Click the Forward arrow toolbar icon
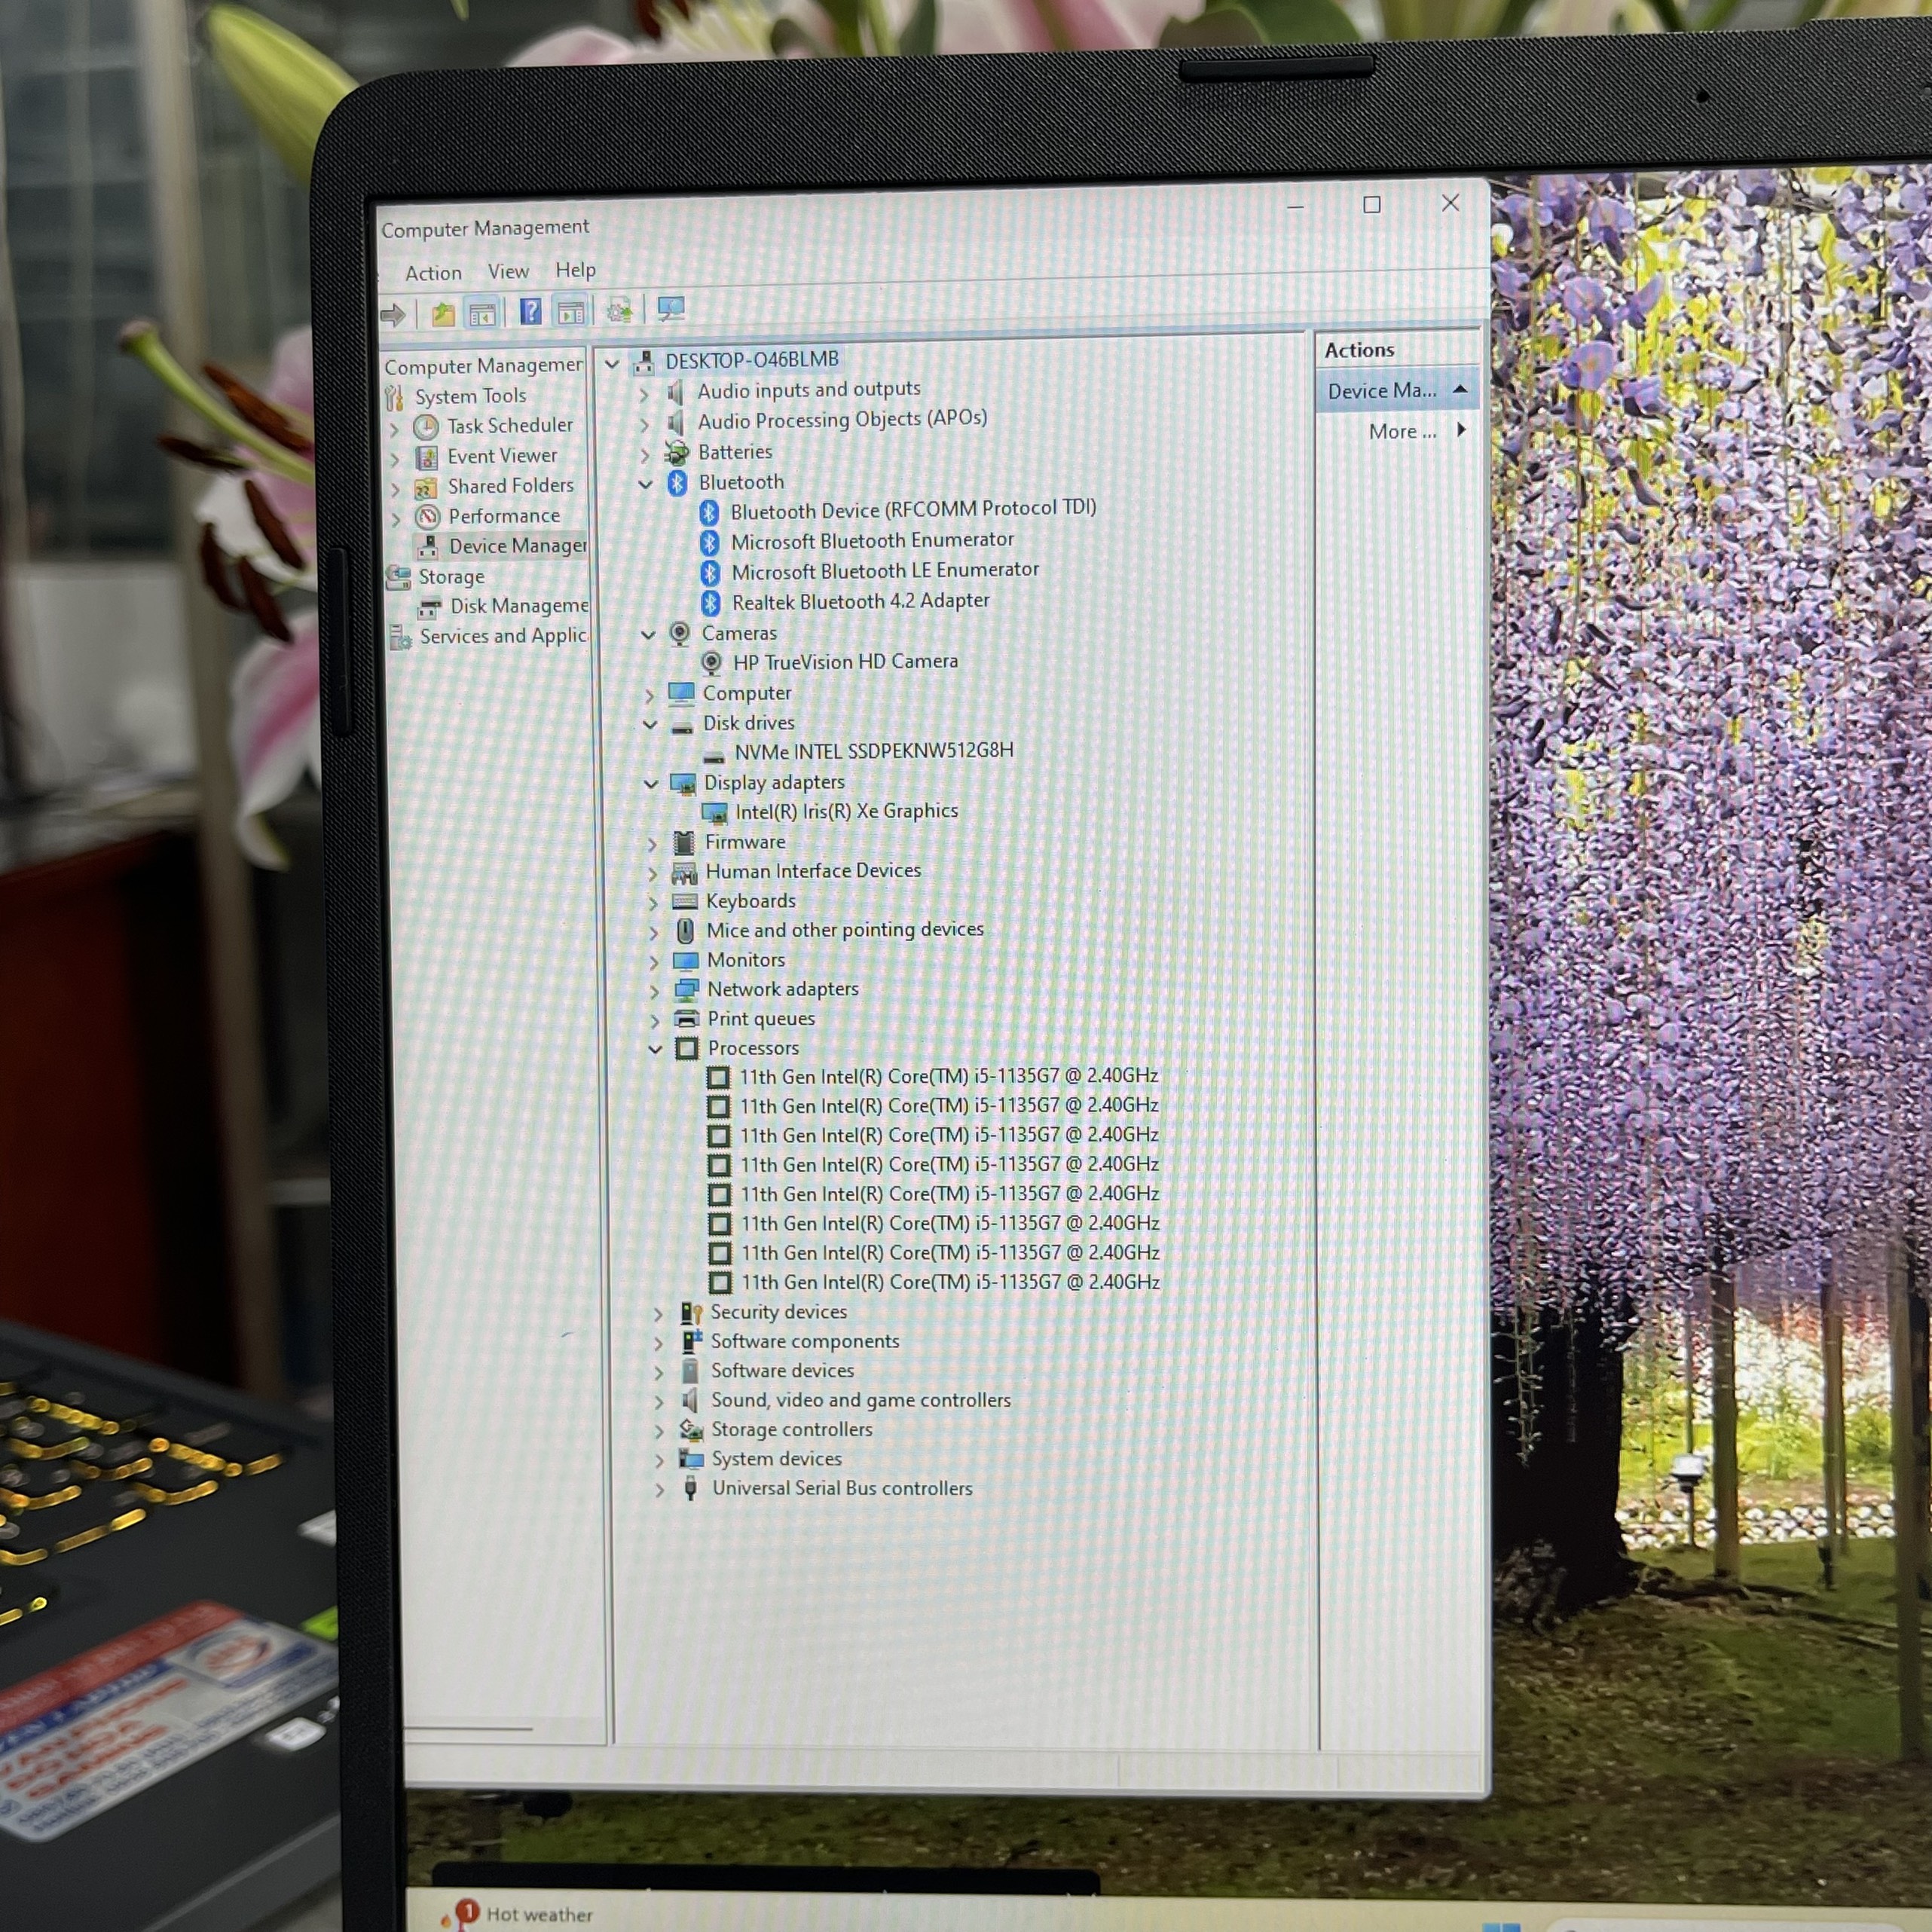 click(x=393, y=316)
